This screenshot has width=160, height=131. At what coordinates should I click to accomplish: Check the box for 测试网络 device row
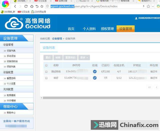coord(46,72)
